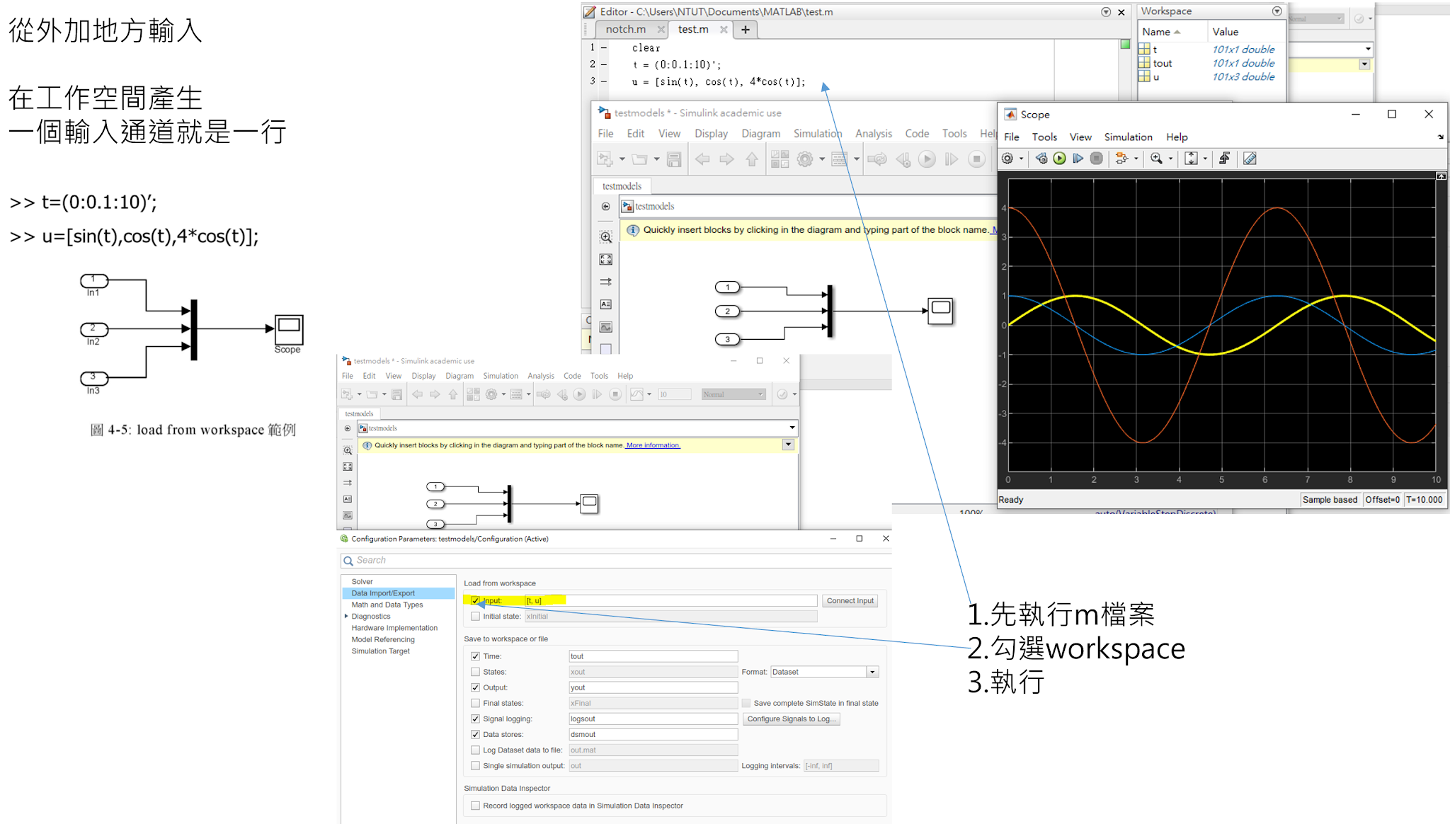Toggle Output checkbox
1450x824 pixels.
pos(476,687)
